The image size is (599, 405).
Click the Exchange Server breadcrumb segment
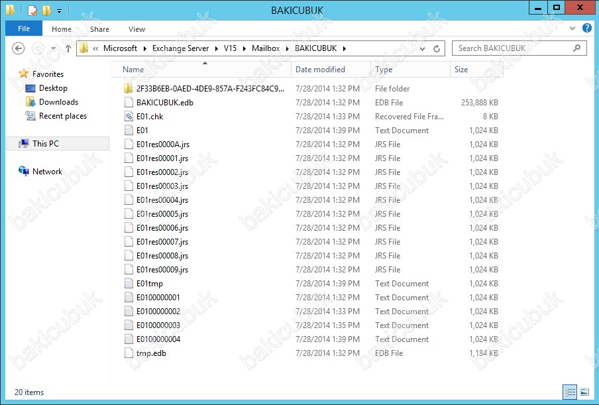click(180, 48)
